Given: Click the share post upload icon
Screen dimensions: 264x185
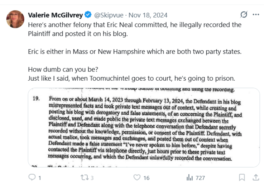Looking at the screenshot, I should 256,177.
